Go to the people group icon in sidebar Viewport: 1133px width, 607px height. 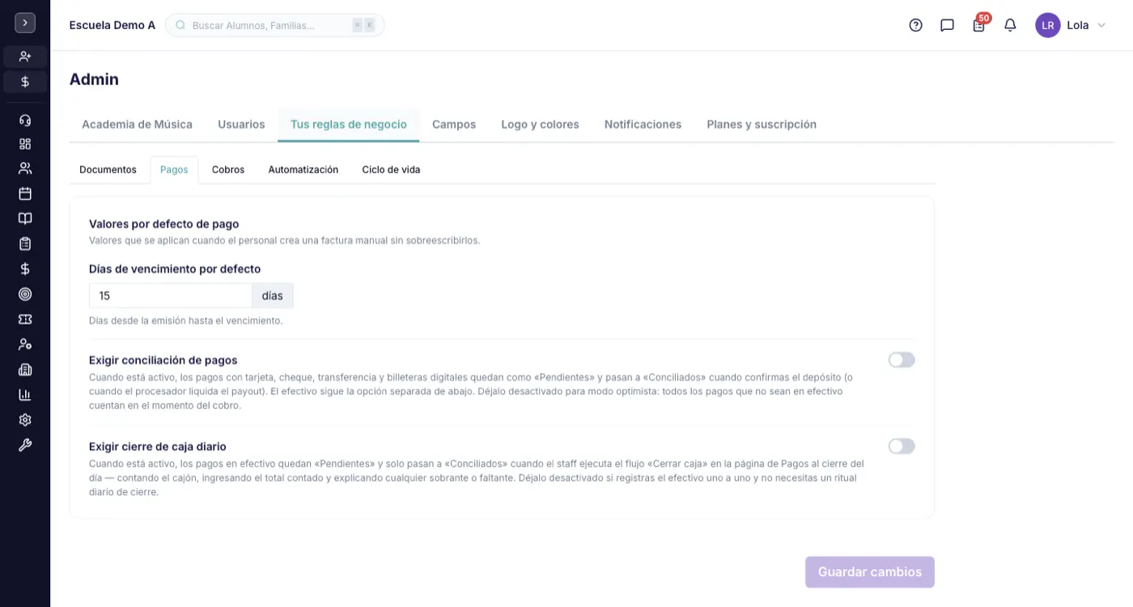click(25, 168)
